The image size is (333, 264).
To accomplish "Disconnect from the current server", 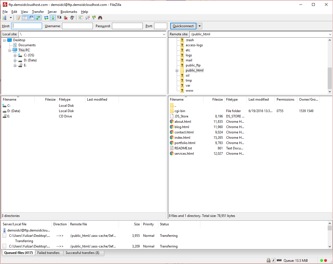I will (x=66, y=17).
